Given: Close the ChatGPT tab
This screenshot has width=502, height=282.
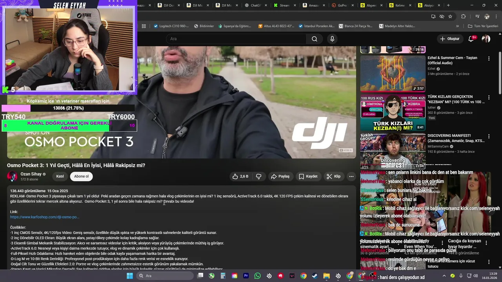Looking at the screenshot, I should tap(266, 5).
